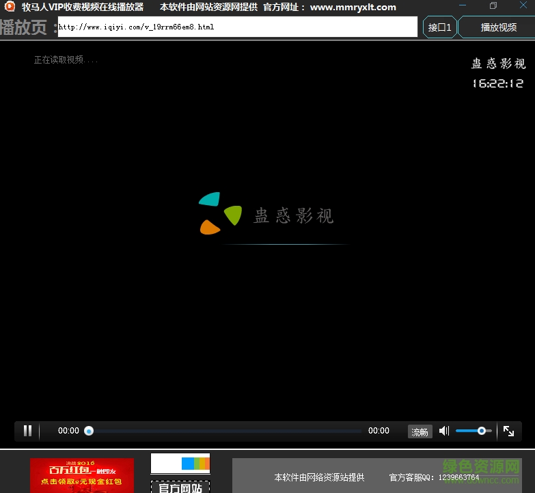Viewport: 535px width, 493px height.
Task: Click the volume slider handle
Action: click(x=482, y=431)
